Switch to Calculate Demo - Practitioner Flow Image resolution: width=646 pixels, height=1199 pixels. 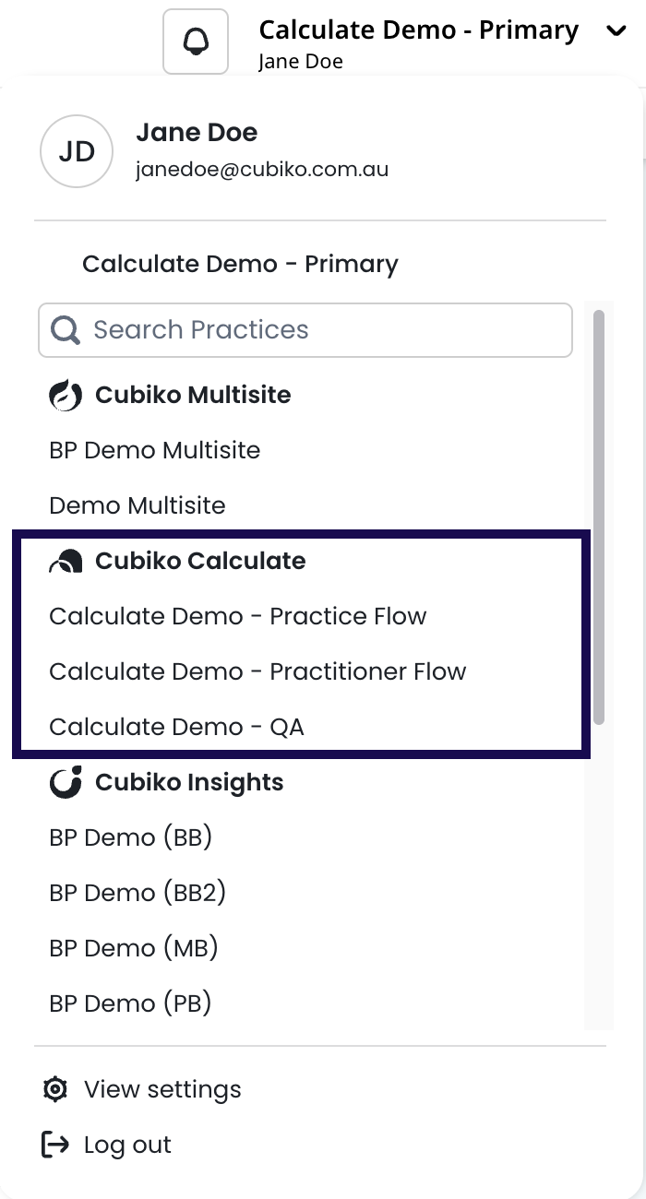257,671
